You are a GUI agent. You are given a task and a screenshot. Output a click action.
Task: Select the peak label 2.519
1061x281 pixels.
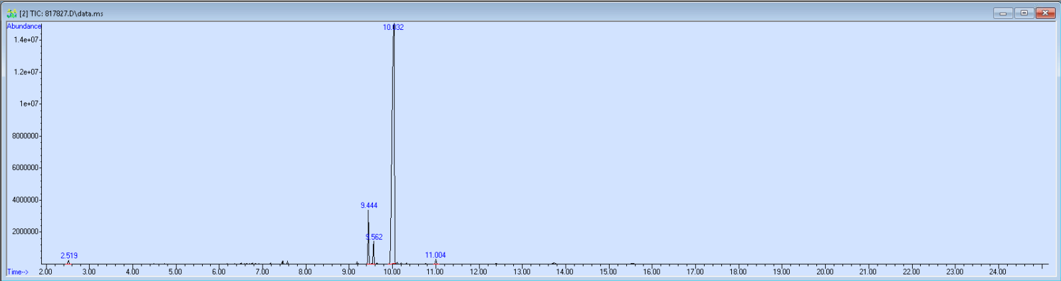point(69,256)
